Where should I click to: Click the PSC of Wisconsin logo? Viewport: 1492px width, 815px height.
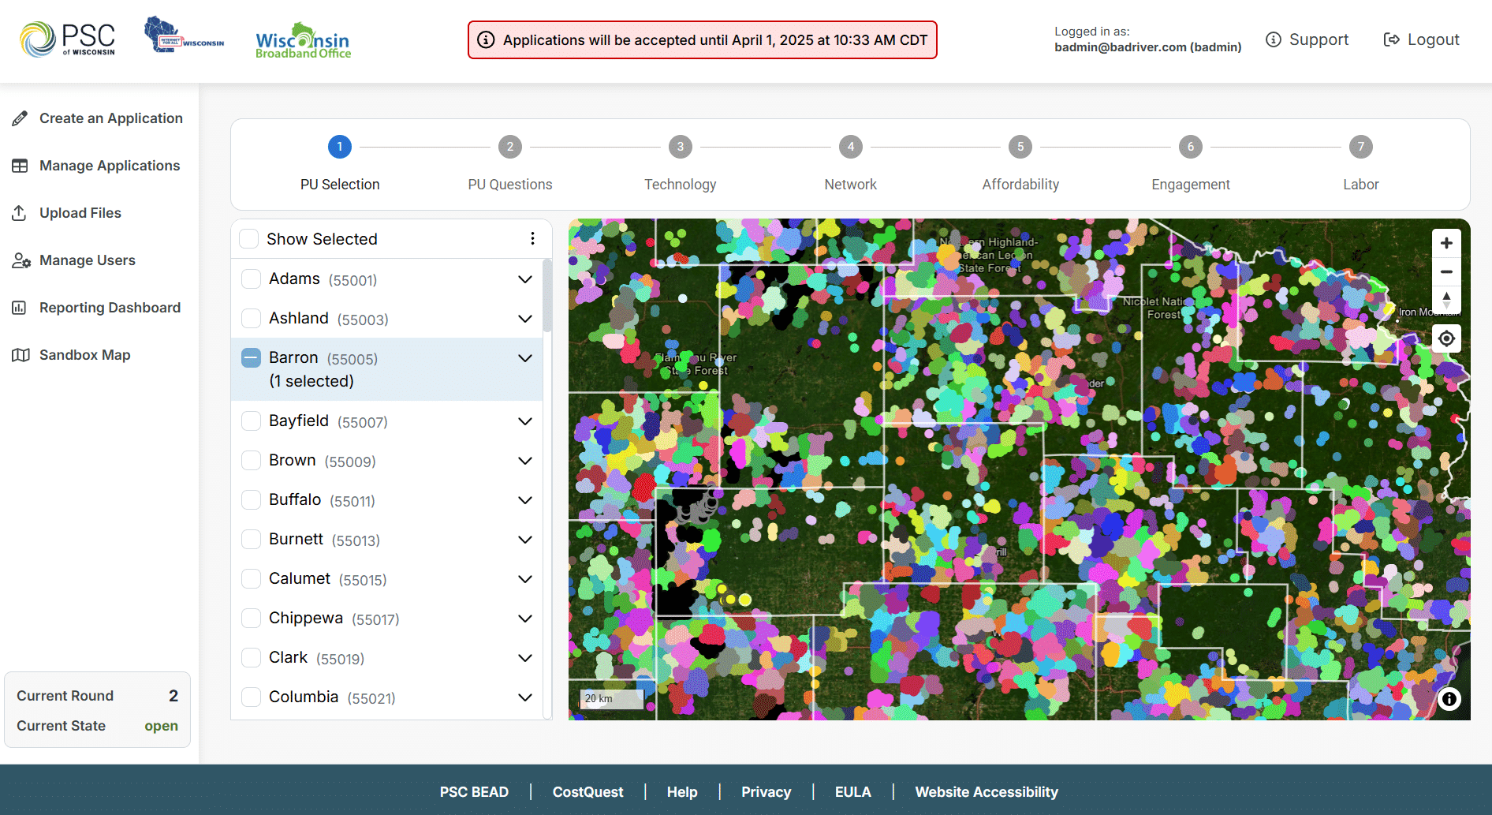pos(68,39)
